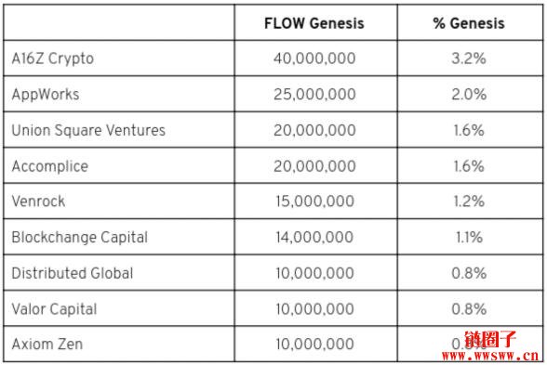Click the 40,000,000 FLOW value
The height and width of the screenshot is (365, 547).
tap(314, 59)
